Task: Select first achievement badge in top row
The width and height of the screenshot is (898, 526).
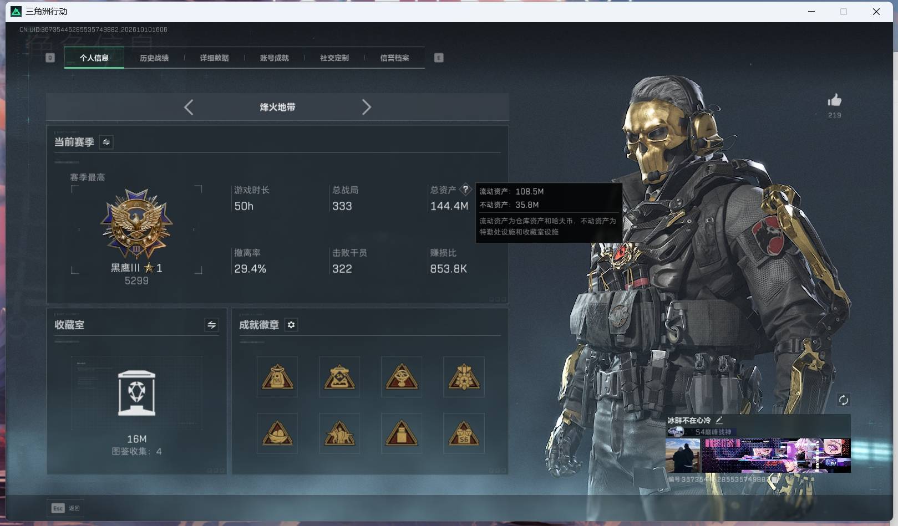Action: [x=277, y=377]
